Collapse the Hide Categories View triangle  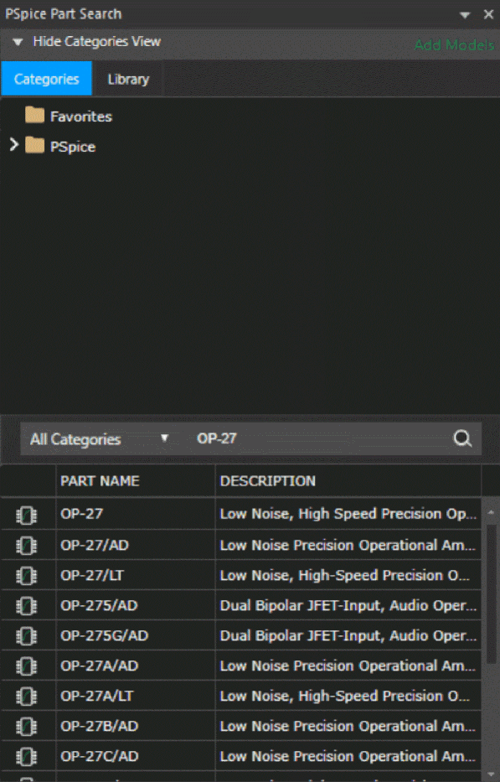click(x=18, y=42)
